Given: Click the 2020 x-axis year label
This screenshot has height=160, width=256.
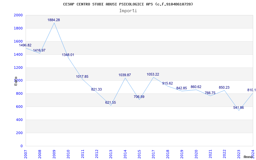Looking at the screenshot, I should tap(196, 154).
